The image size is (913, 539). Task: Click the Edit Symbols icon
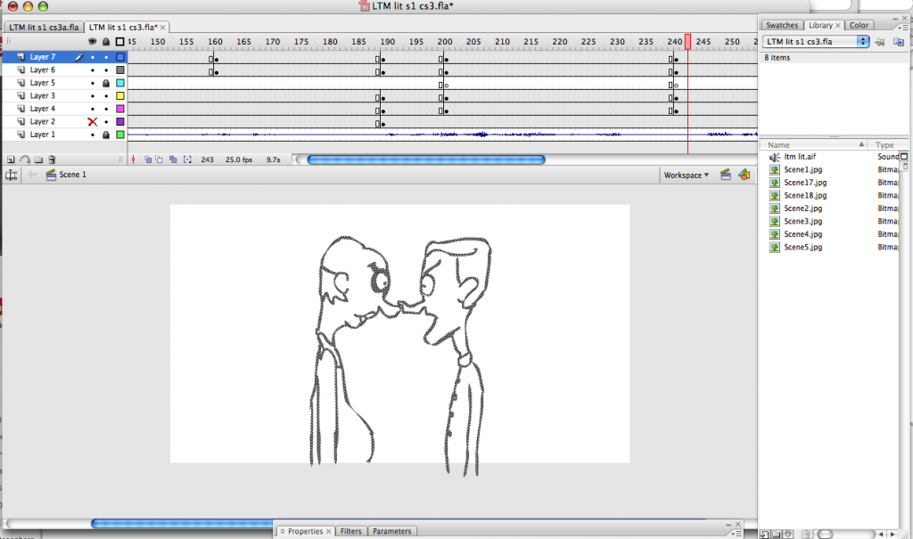pos(745,175)
